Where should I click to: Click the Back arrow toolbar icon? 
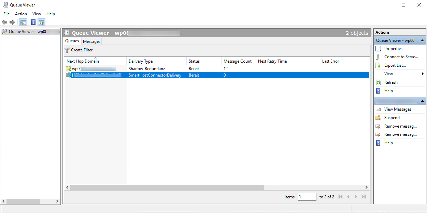click(4, 22)
